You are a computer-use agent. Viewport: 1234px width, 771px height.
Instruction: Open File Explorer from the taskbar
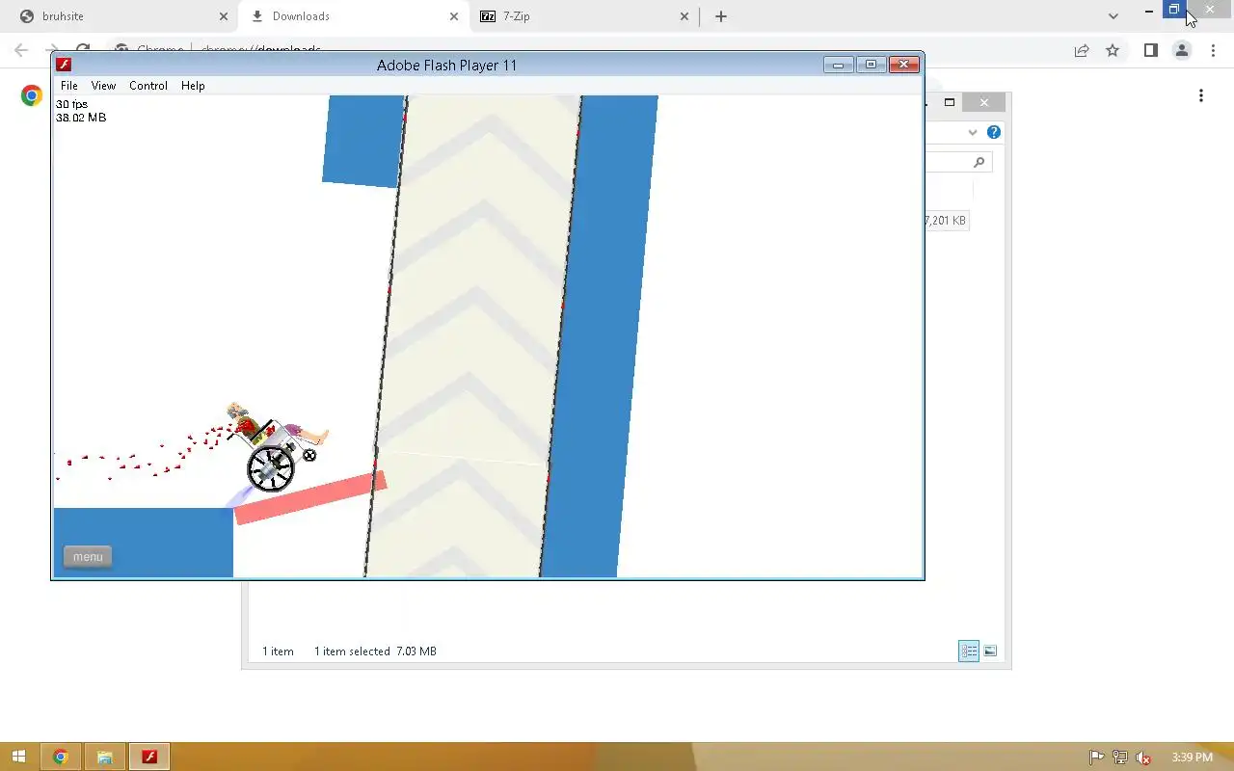[x=104, y=757]
